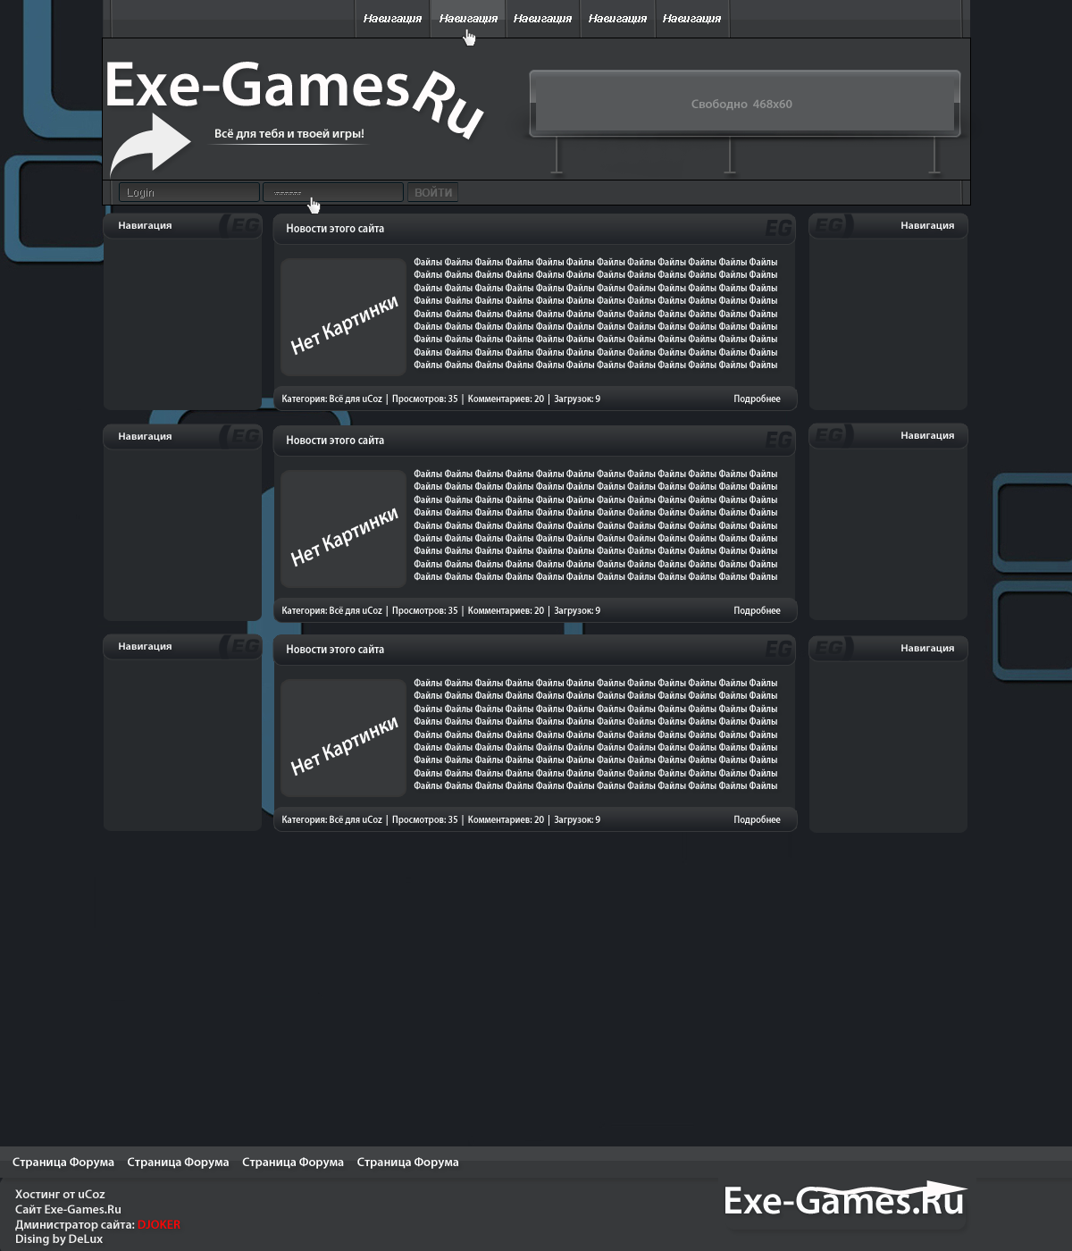Viewport: 1072px width, 1251px height.
Task: Open the first Навигация item in top menu
Action: (x=392, y=18)
